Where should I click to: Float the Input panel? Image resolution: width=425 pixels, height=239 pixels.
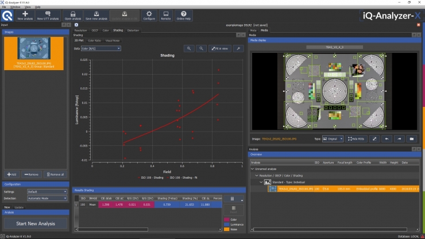pyautogui.click(x=64, y=25)
